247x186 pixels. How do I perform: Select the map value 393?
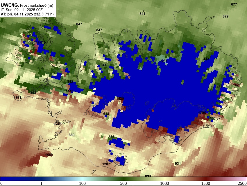(33, 93)
